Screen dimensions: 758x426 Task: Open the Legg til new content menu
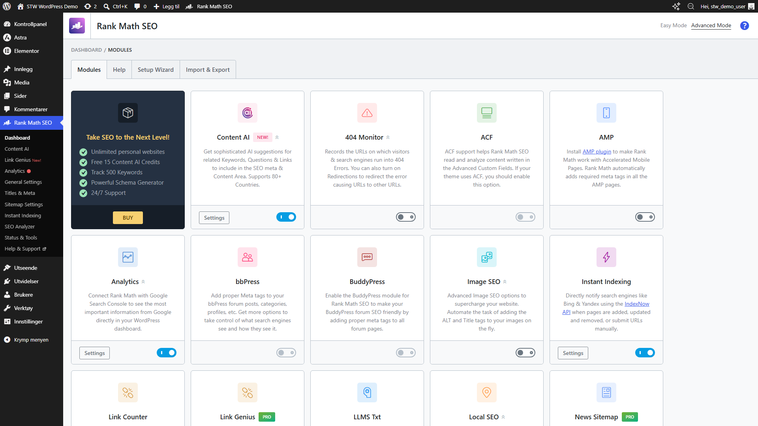click(x=166, y=6)
